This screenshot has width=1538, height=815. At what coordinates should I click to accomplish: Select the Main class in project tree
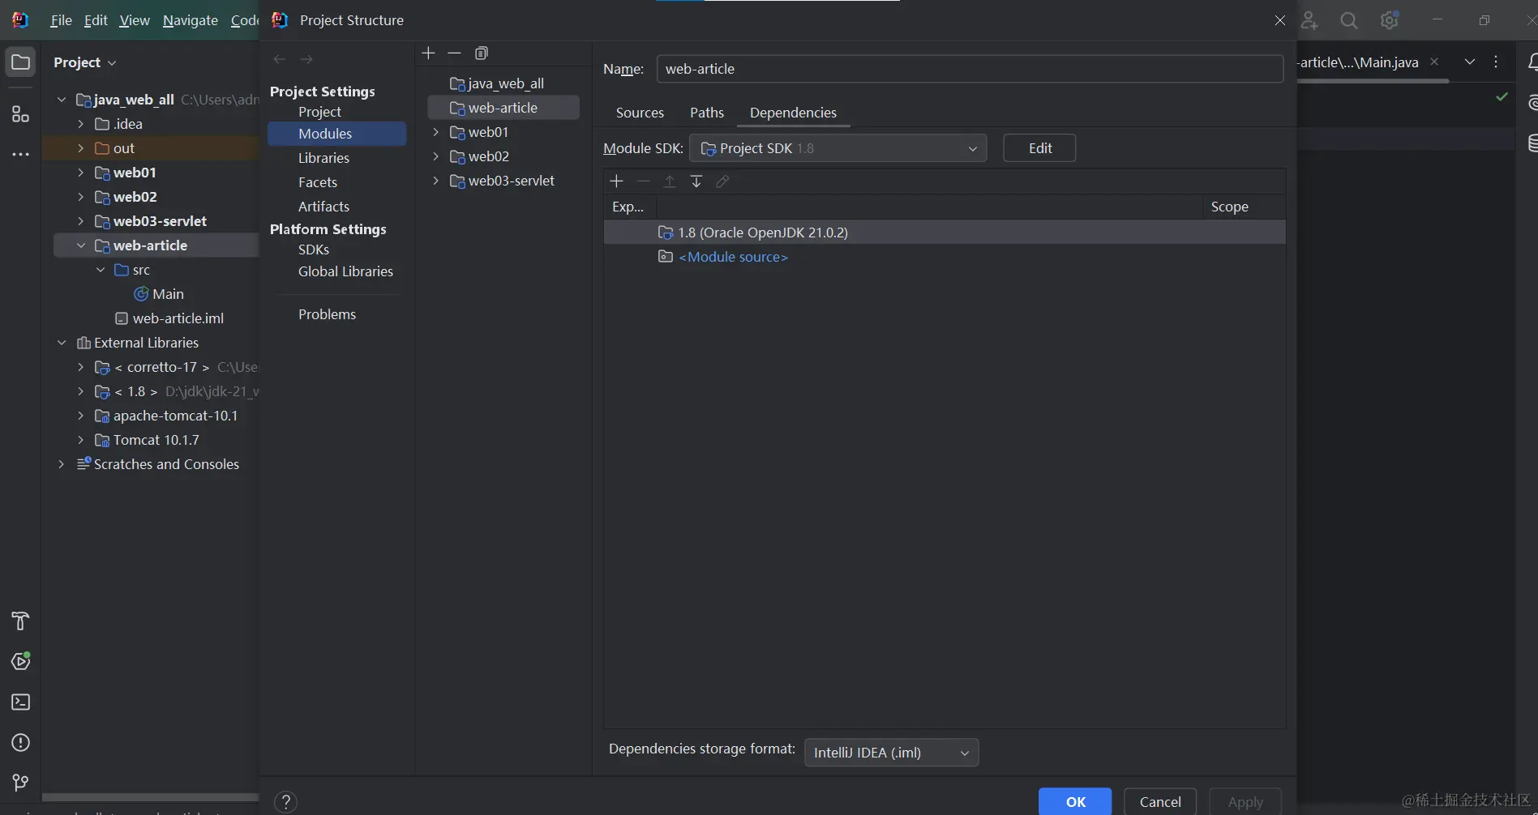159,294
